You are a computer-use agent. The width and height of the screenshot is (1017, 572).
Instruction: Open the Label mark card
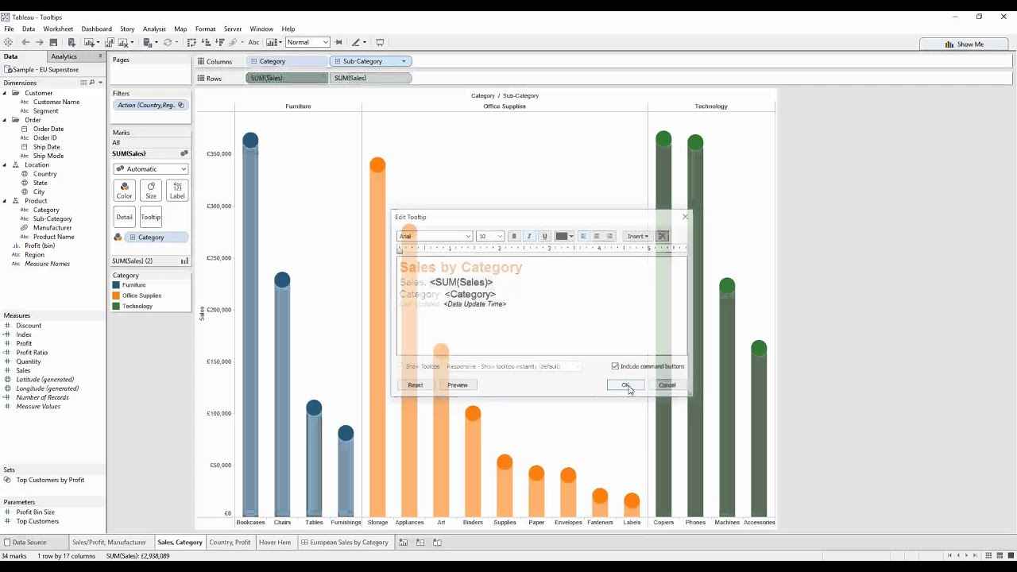(x=177, y=190)
